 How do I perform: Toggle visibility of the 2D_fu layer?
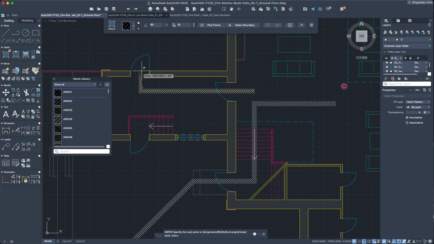tap(387, 67)
